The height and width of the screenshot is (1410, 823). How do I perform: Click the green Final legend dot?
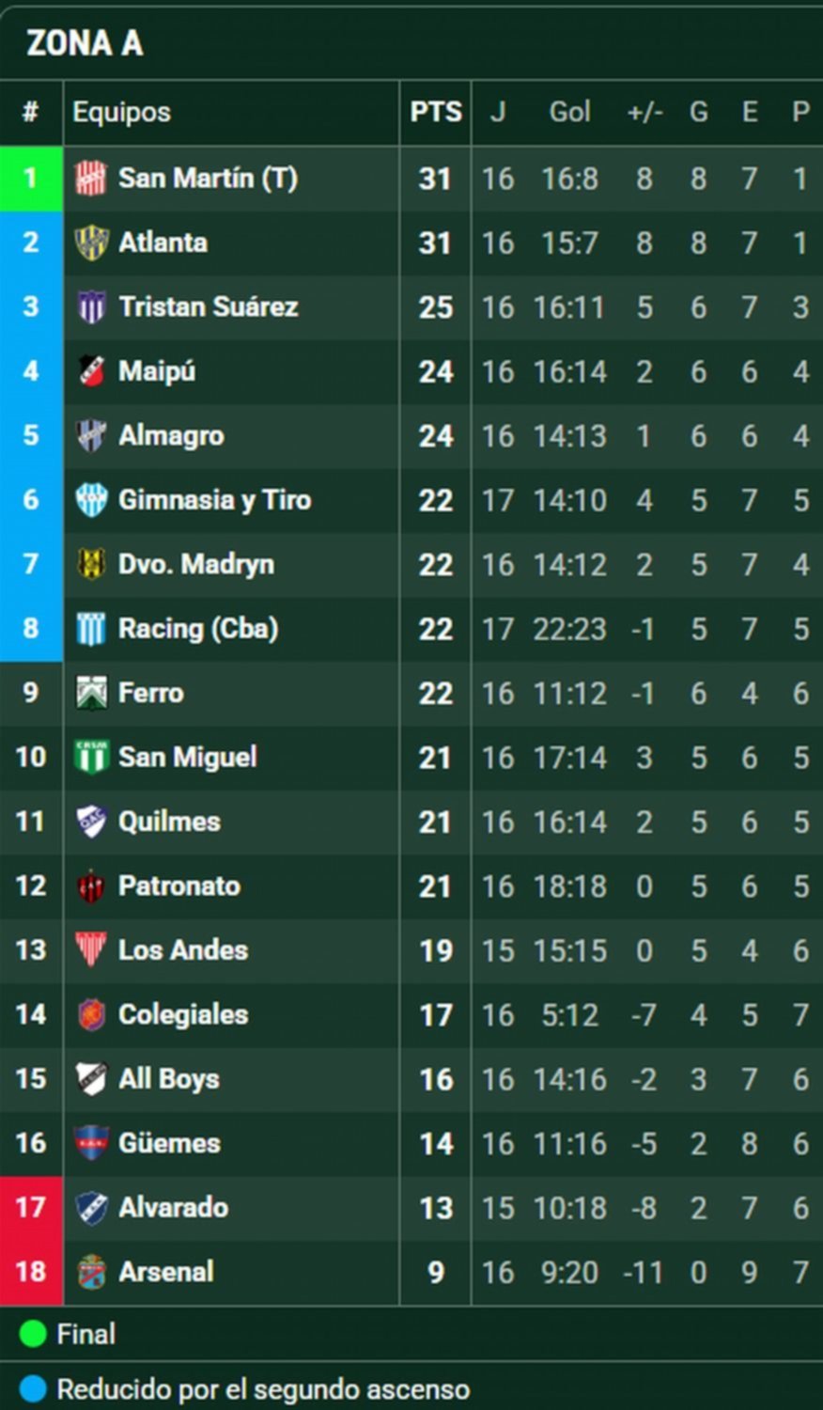[x=33, y=1334]
